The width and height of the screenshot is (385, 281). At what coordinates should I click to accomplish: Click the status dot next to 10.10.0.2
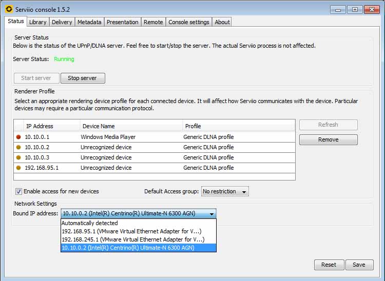[19, 147]
